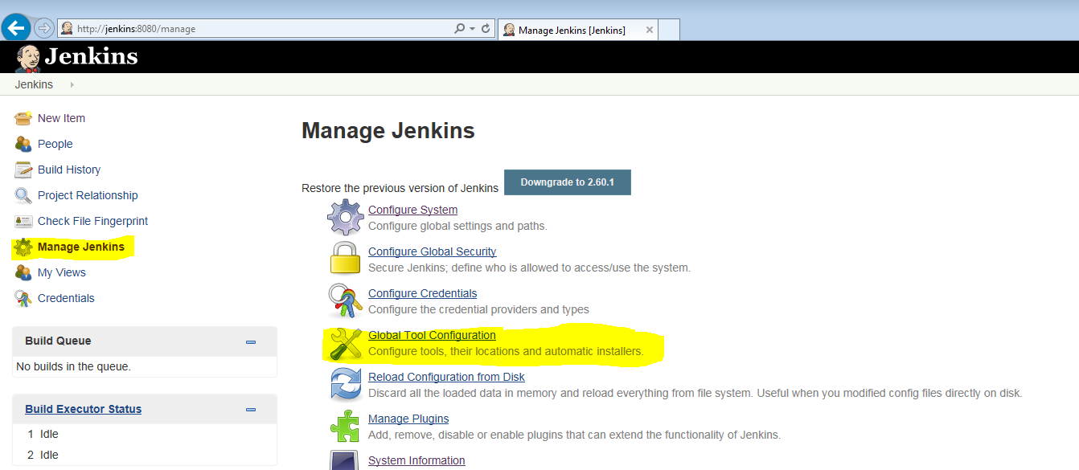Click the People icon in sidebar
The width and height of the screenshot is (1079, 470).
click(x=23, y=144)
